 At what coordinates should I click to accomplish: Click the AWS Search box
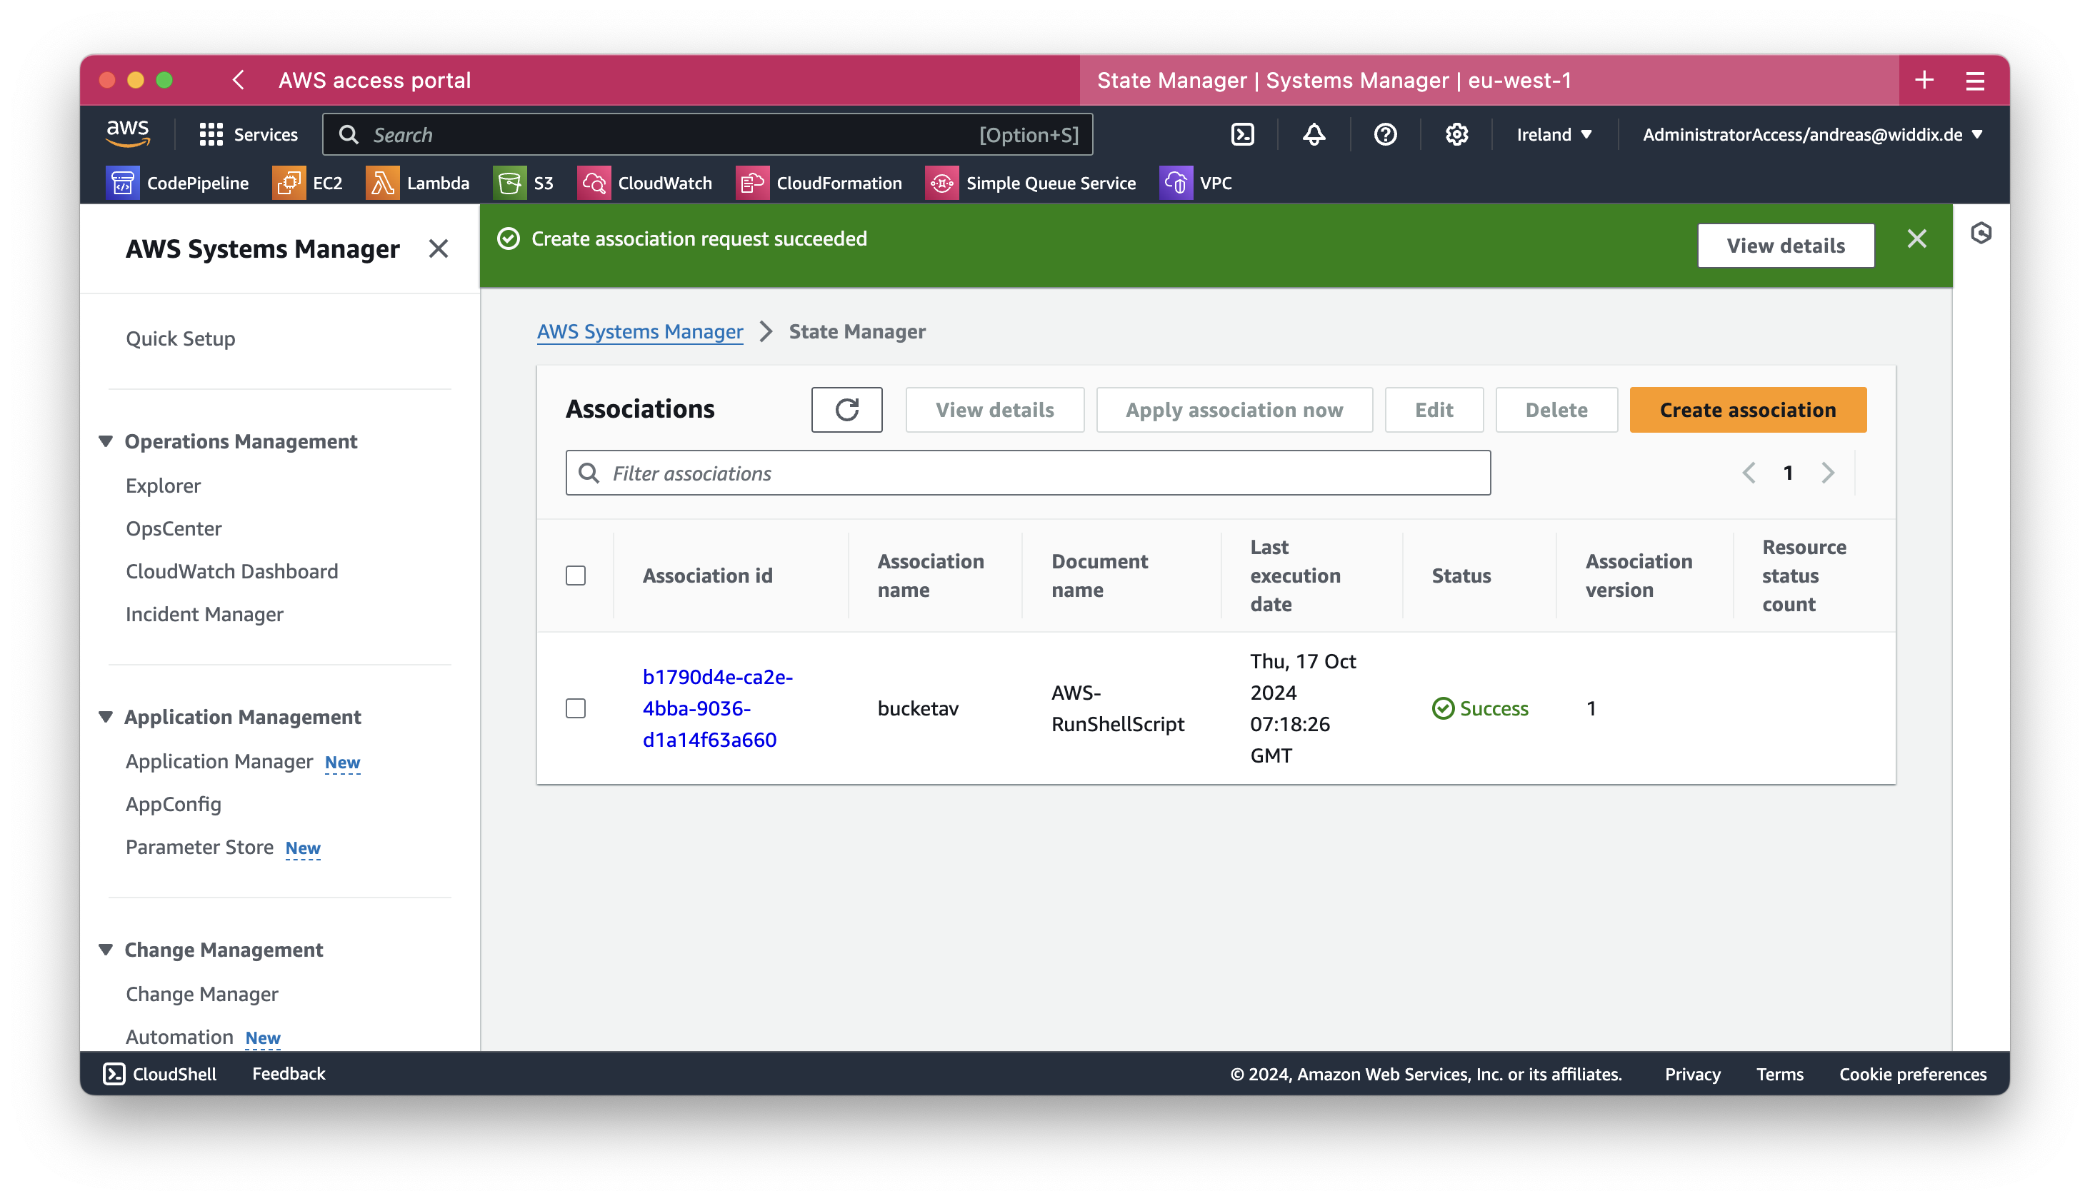point(708,134)
